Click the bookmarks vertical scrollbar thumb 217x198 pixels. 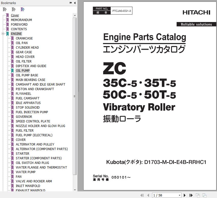pyautogui.click(x=75, y=96)
